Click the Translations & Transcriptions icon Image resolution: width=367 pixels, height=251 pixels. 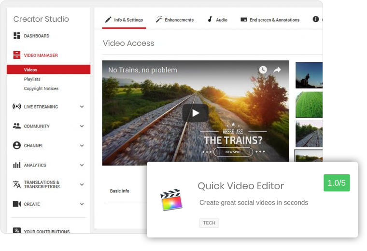pyautogui.click(x=16, y=184)
